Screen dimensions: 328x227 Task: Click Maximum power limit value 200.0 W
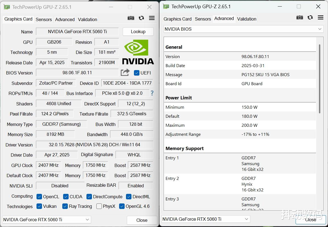[x=249, y=125]
